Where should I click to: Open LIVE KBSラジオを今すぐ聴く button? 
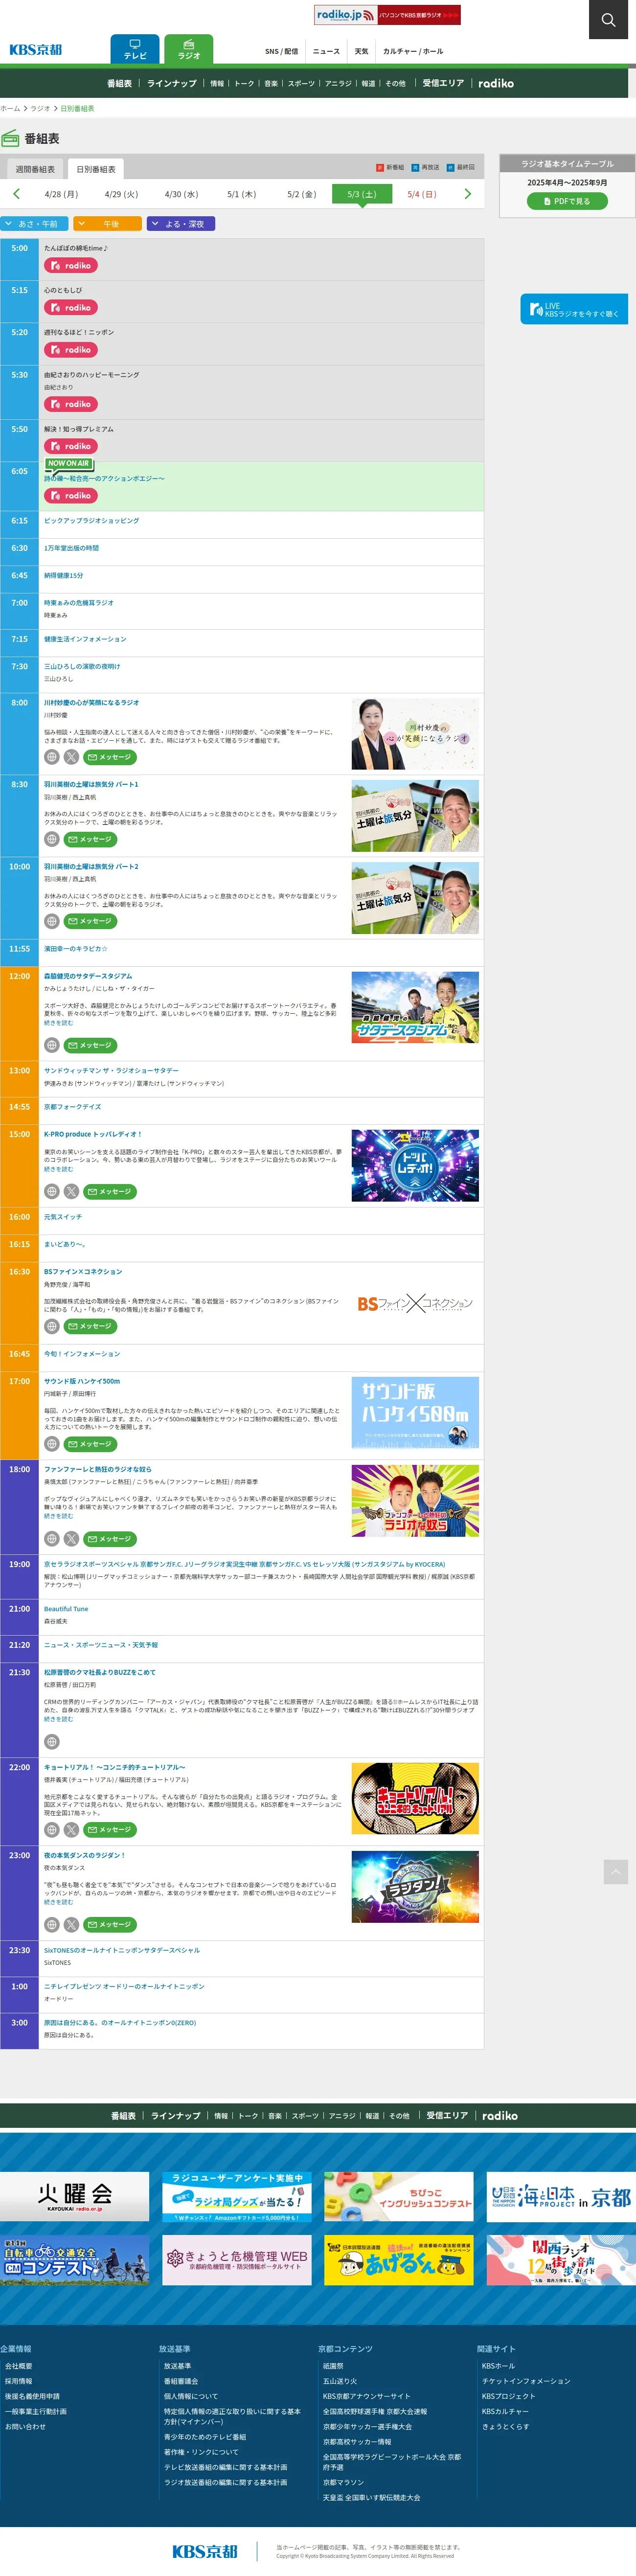tap(574, 309)
